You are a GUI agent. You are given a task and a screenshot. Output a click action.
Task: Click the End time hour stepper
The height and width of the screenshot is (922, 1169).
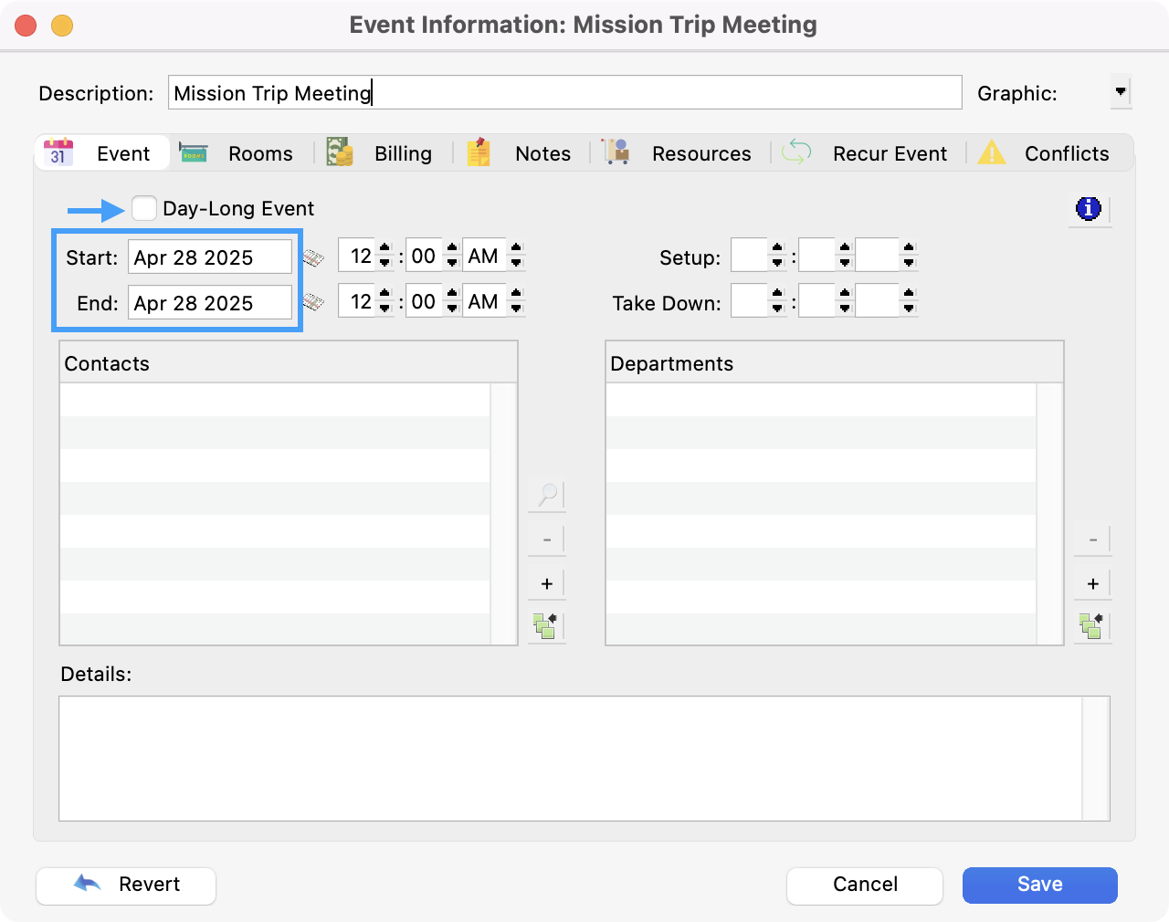coord(384,302)
